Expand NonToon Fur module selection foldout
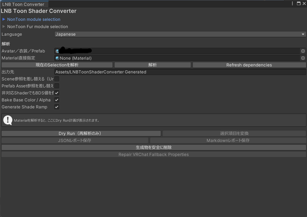 (x=4, y=26)
